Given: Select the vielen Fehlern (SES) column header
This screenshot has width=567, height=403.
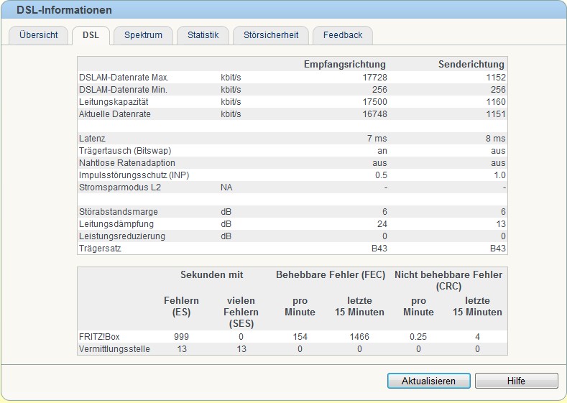Looking at the screenshot, I should (x=241, y=312).
